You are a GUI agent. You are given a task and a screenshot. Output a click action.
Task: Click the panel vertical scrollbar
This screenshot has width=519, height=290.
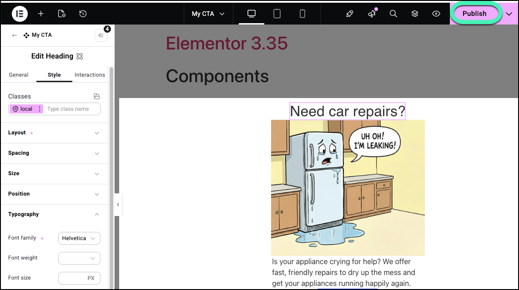coord(111,178)
